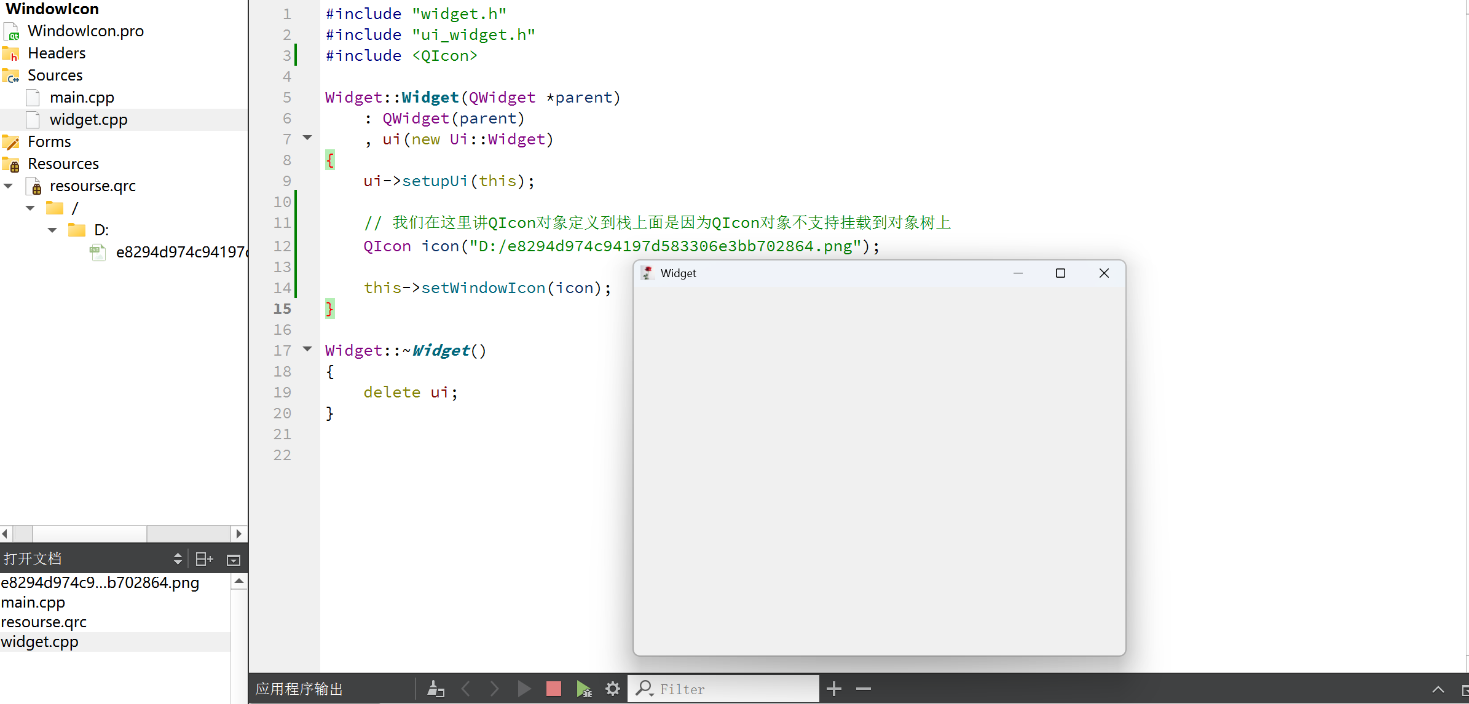Fold the constructor at line 7
This screenshot has height=704, width=1469.
307,138
